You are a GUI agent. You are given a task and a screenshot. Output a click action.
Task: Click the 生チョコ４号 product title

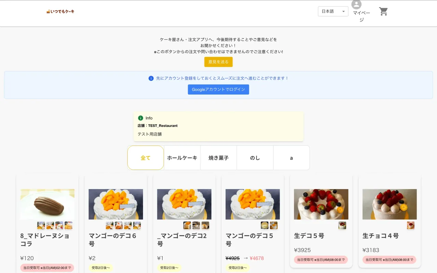(x=380, y=236)
